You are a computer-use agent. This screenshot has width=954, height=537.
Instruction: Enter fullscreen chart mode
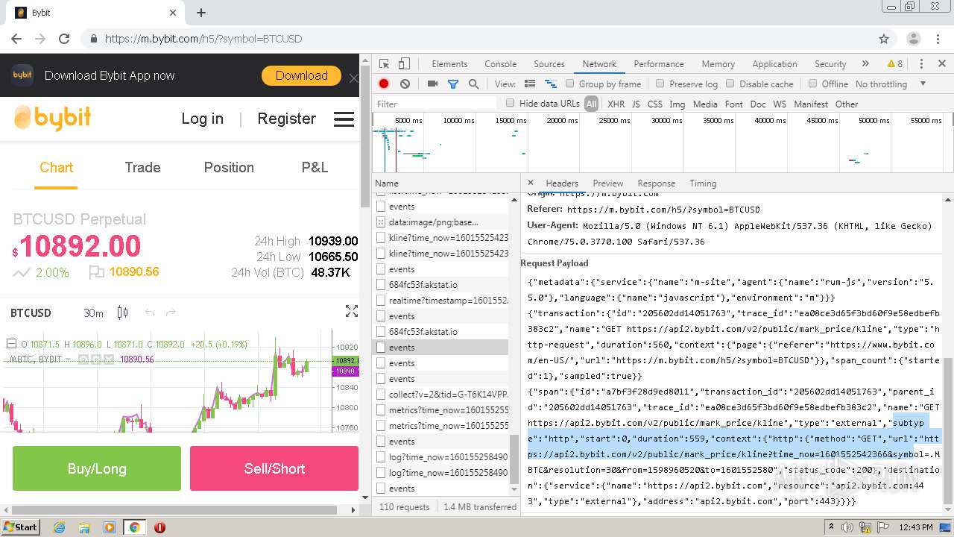coord(352,312)
